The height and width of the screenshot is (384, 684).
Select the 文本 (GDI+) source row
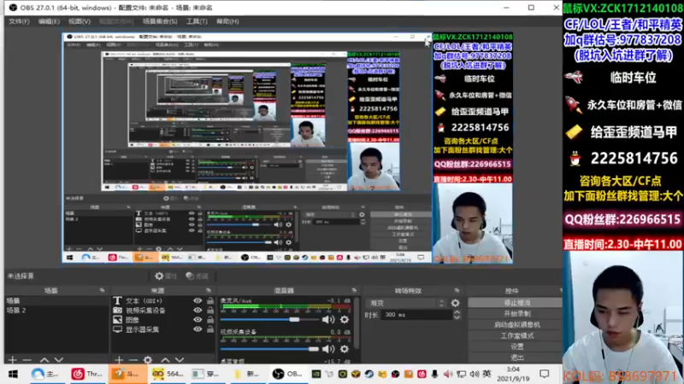click(x=163, y=301)
